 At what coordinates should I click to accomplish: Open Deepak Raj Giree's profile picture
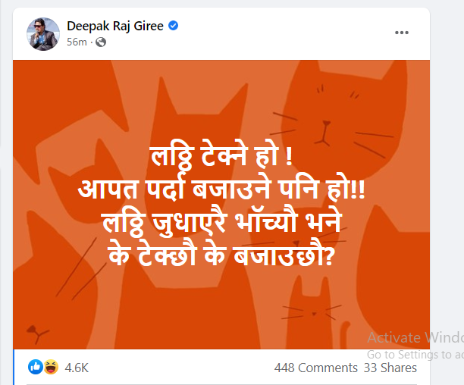click(42, 33)
